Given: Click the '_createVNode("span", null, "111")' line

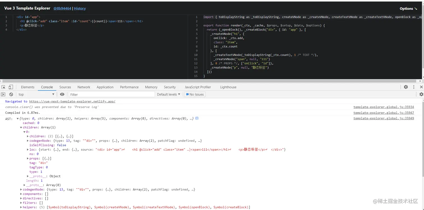Looking at the screenshot, I should click(x=242, y=59).
